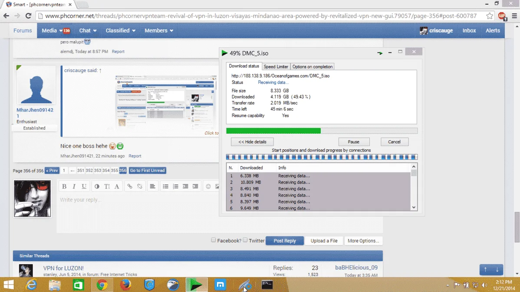Click the Post Reply button
Screen dimensions: 520x292
pyautogui.click(x=285, y=241)
